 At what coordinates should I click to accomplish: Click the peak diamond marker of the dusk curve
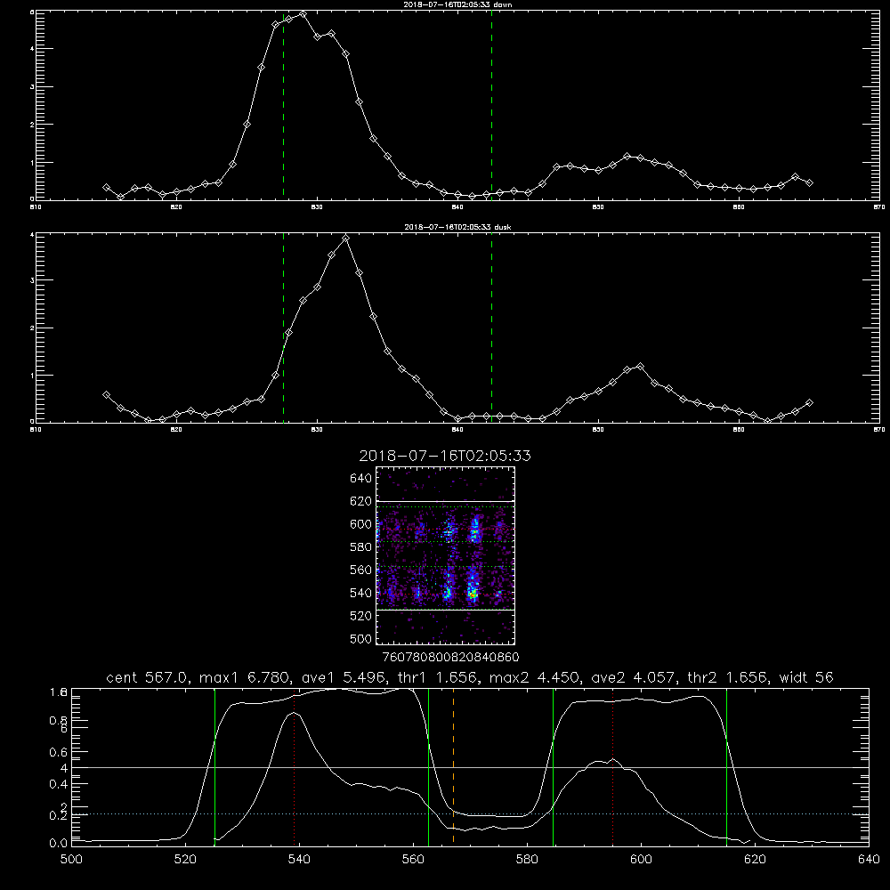[x=345, y=239]
